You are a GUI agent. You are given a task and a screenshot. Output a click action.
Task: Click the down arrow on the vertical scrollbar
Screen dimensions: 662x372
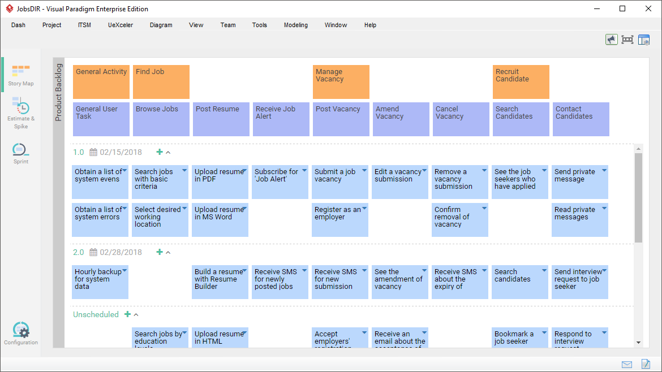pyautogui.click(x=638, y=342)
